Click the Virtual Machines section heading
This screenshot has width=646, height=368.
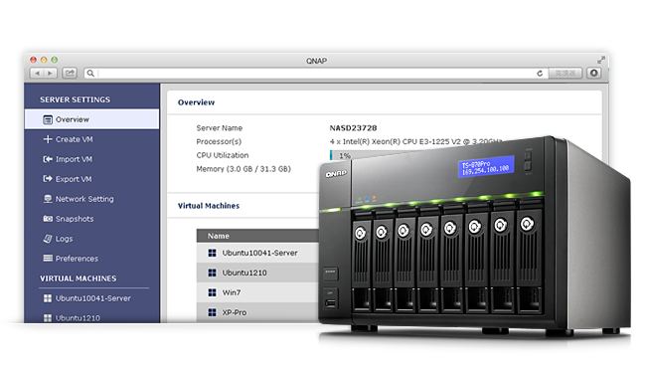209,206
